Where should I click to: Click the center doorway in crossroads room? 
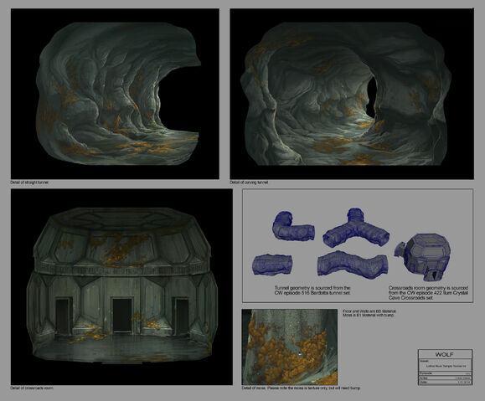click(x=122, y=316)
